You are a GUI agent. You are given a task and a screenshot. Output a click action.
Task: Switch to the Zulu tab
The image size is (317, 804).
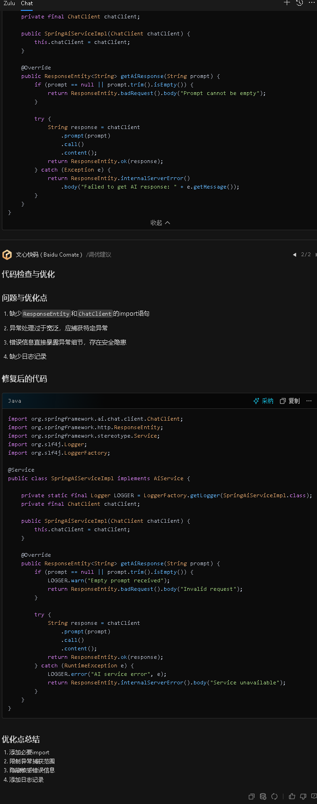click(9, 3)
